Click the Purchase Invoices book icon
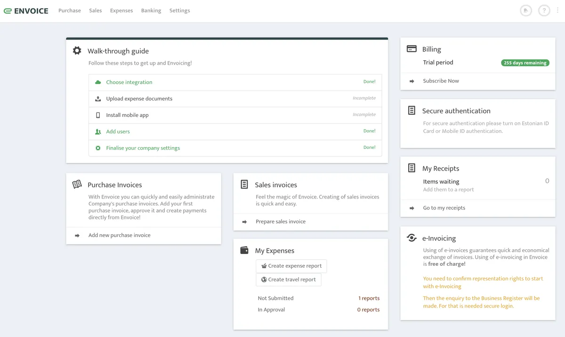 tap(77, 184)
